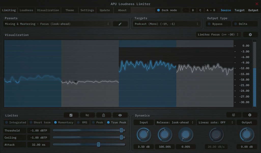Viewport: 261px width, 153px height.
Task: Enable Bypass output type
Action: 218,24
